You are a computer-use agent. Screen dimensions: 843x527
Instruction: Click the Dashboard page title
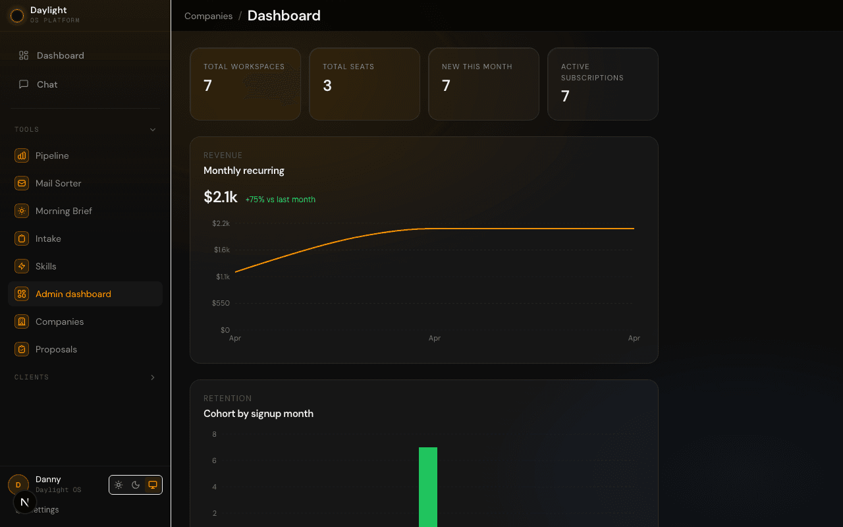(x=284, y=16)
